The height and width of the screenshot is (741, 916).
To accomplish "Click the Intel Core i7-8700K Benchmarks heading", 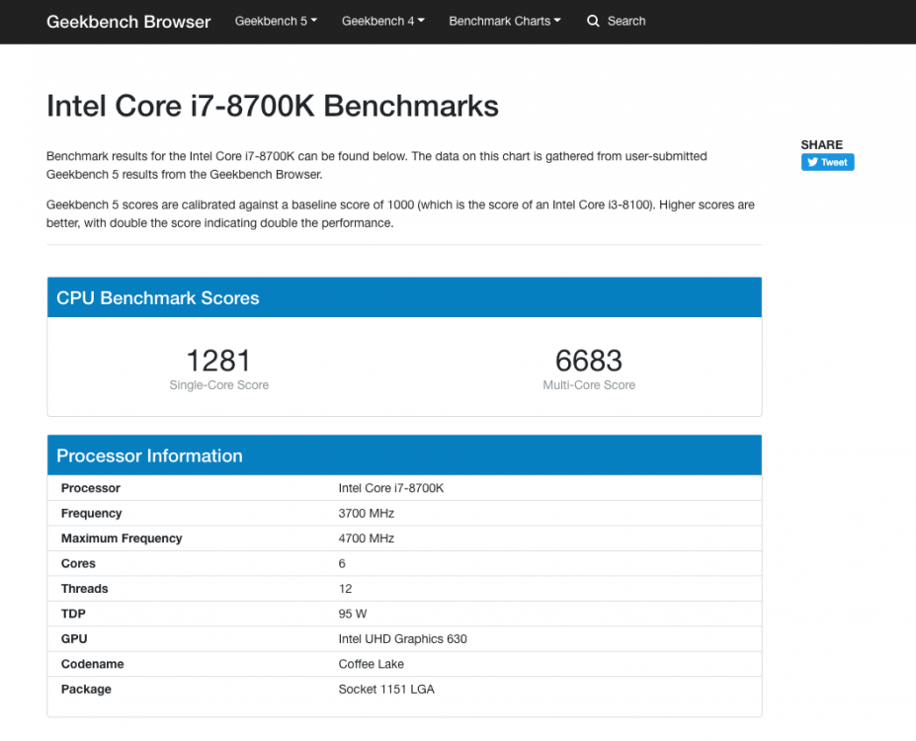I will (x=273, y=107).
